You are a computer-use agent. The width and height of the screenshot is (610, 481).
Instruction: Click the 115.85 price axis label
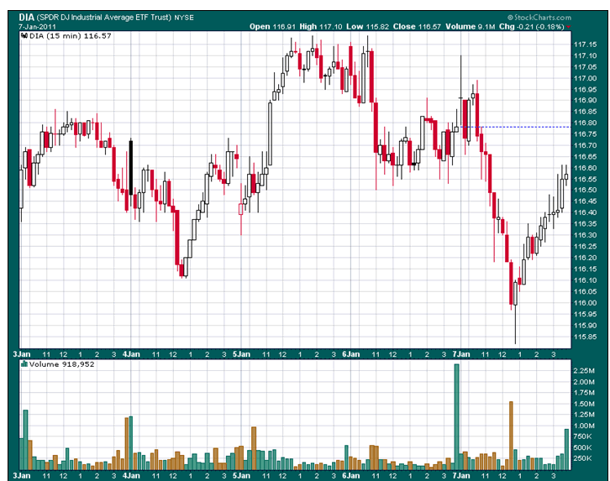(585, 337)
